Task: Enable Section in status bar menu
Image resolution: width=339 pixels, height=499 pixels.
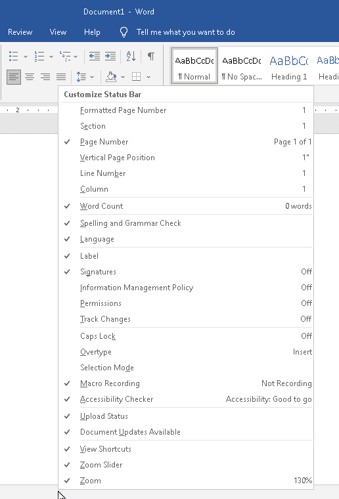Action: pyautogui.click(x=186, y=126)
